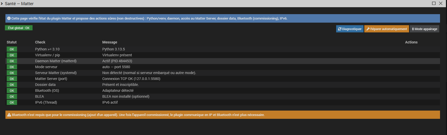Click the OK status badge for BLEA
This screenshot has width=447, height=135.
point(12,96)
